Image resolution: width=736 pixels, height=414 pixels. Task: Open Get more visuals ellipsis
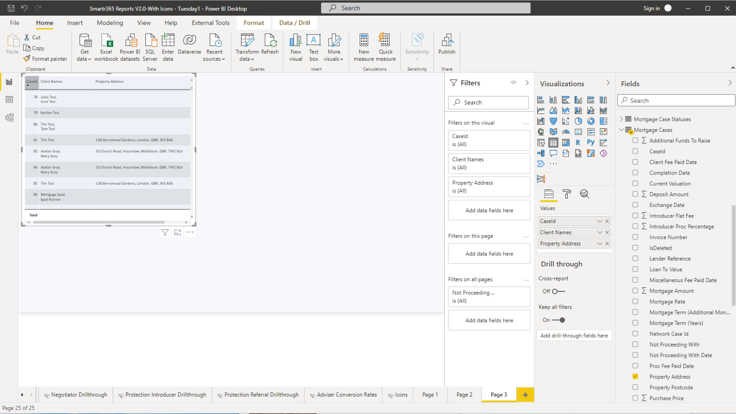pos(553,164)
